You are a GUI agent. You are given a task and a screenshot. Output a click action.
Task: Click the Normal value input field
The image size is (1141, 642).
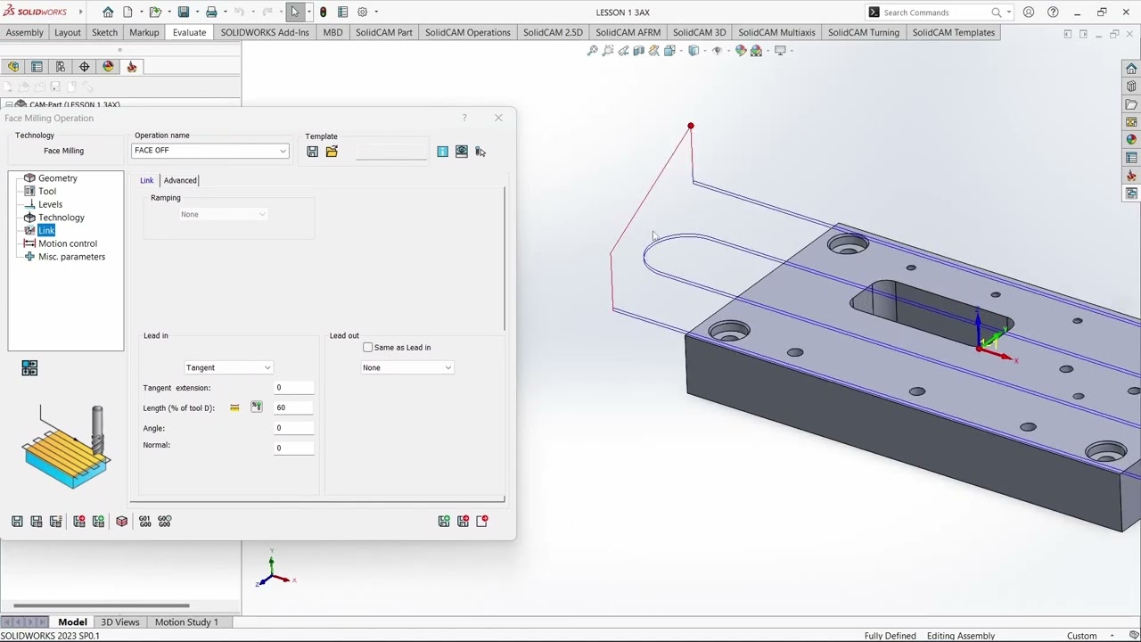294,448
